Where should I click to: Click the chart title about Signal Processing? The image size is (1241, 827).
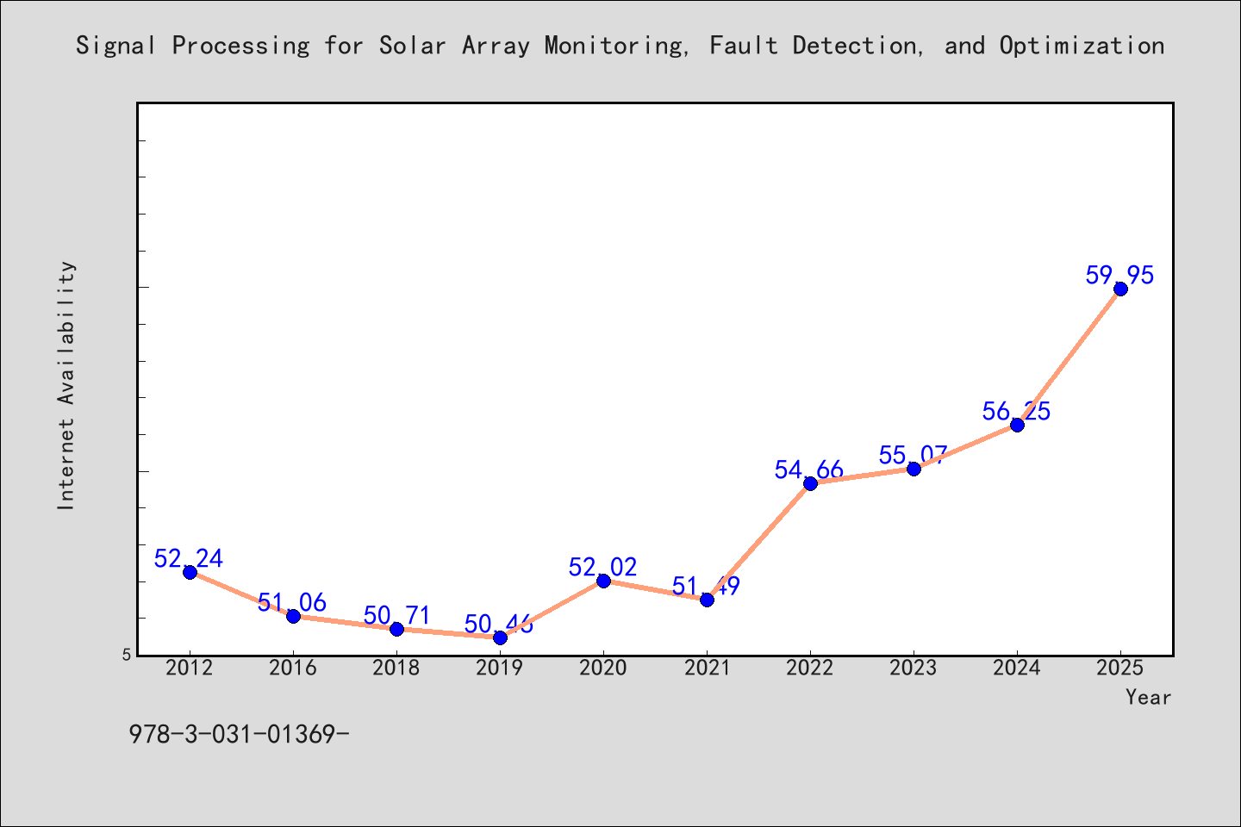[620, 45]
